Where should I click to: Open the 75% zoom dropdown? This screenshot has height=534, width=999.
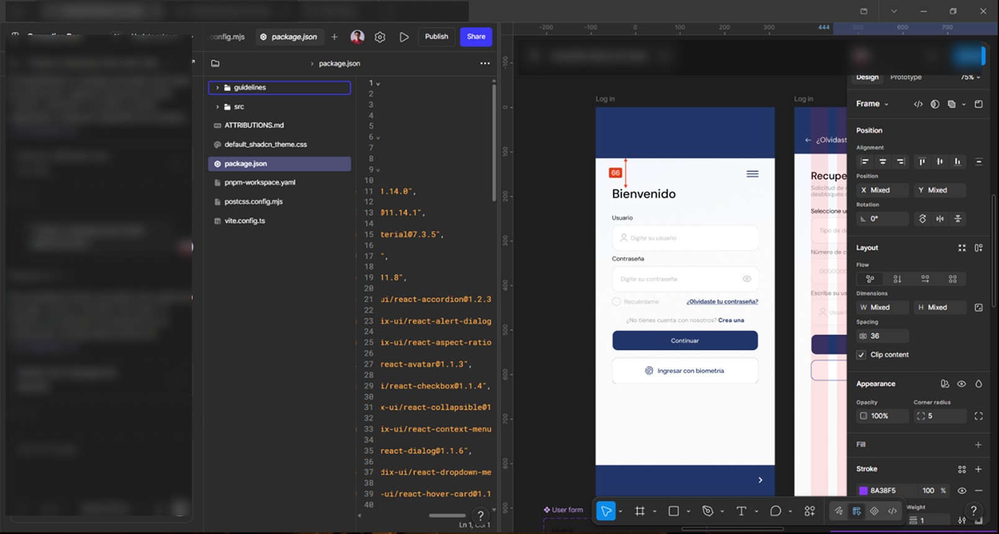tap(970, 78)
